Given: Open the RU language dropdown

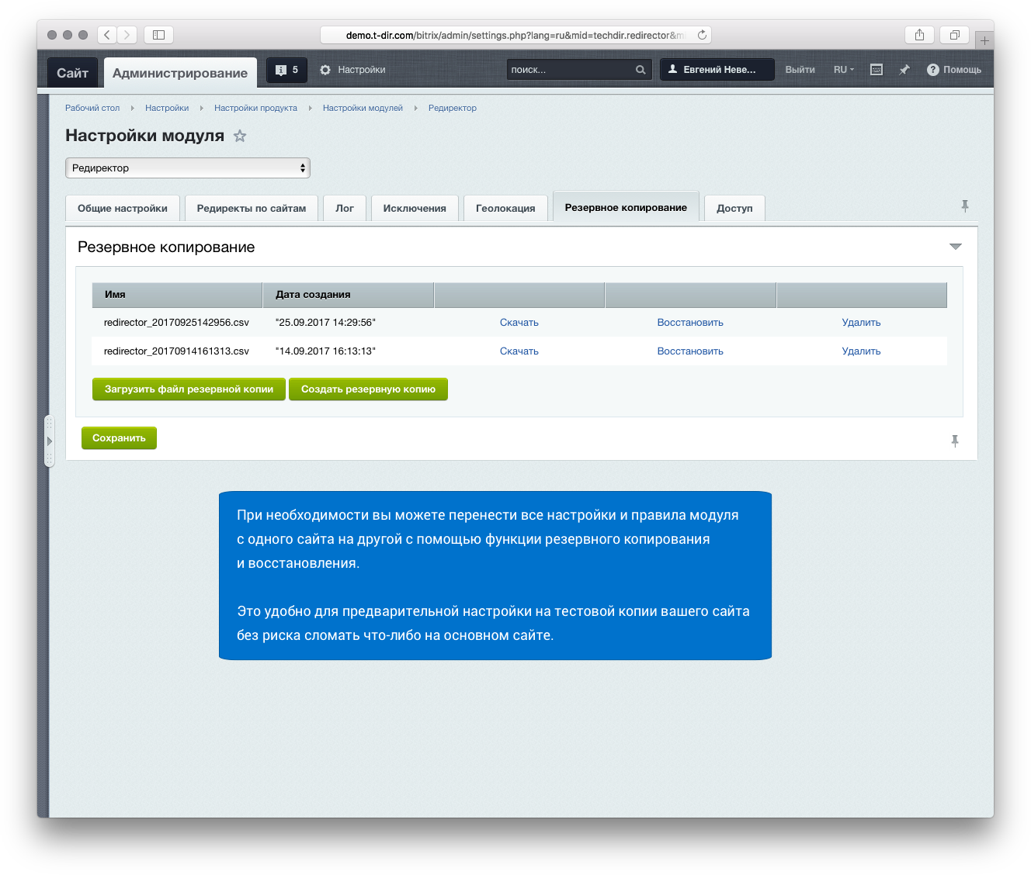Looking at the screenshot, I should [x=843, y=70].
